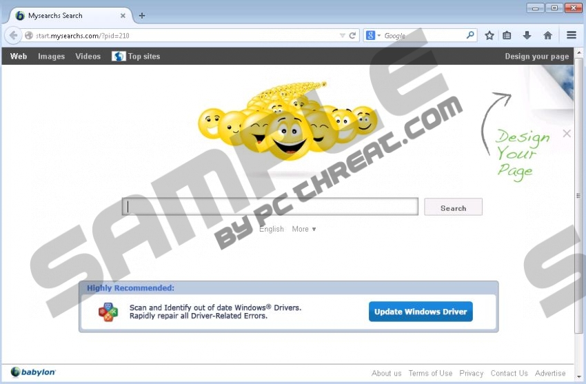The height and width of the screenshot is (384, 586).
Task: Open the downloads arrow icon
Action: pyautogui.click(x=527, y=35)
